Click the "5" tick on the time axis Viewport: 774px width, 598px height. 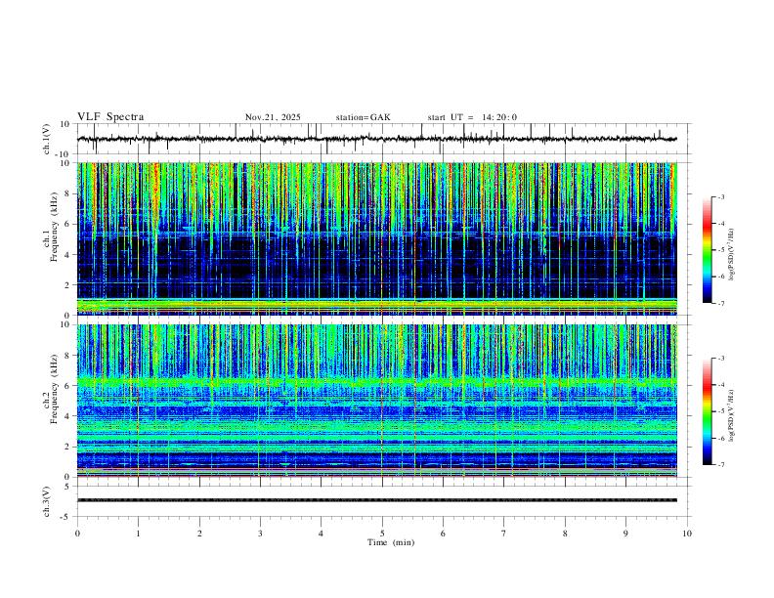pyautogui.click(x=382, y=534)
